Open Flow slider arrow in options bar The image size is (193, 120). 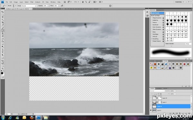coord(59,6)
